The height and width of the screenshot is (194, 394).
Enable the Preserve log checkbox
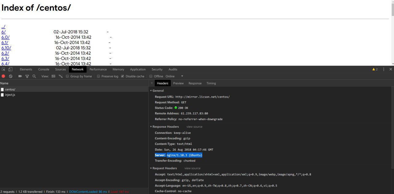98,76
